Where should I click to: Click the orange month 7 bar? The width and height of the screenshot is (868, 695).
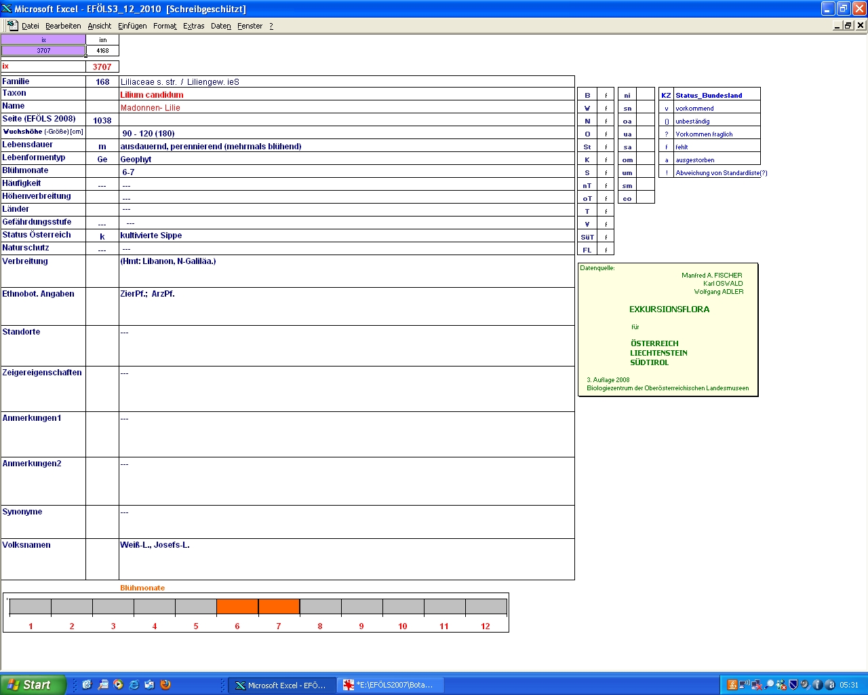[x=279, y=607]
